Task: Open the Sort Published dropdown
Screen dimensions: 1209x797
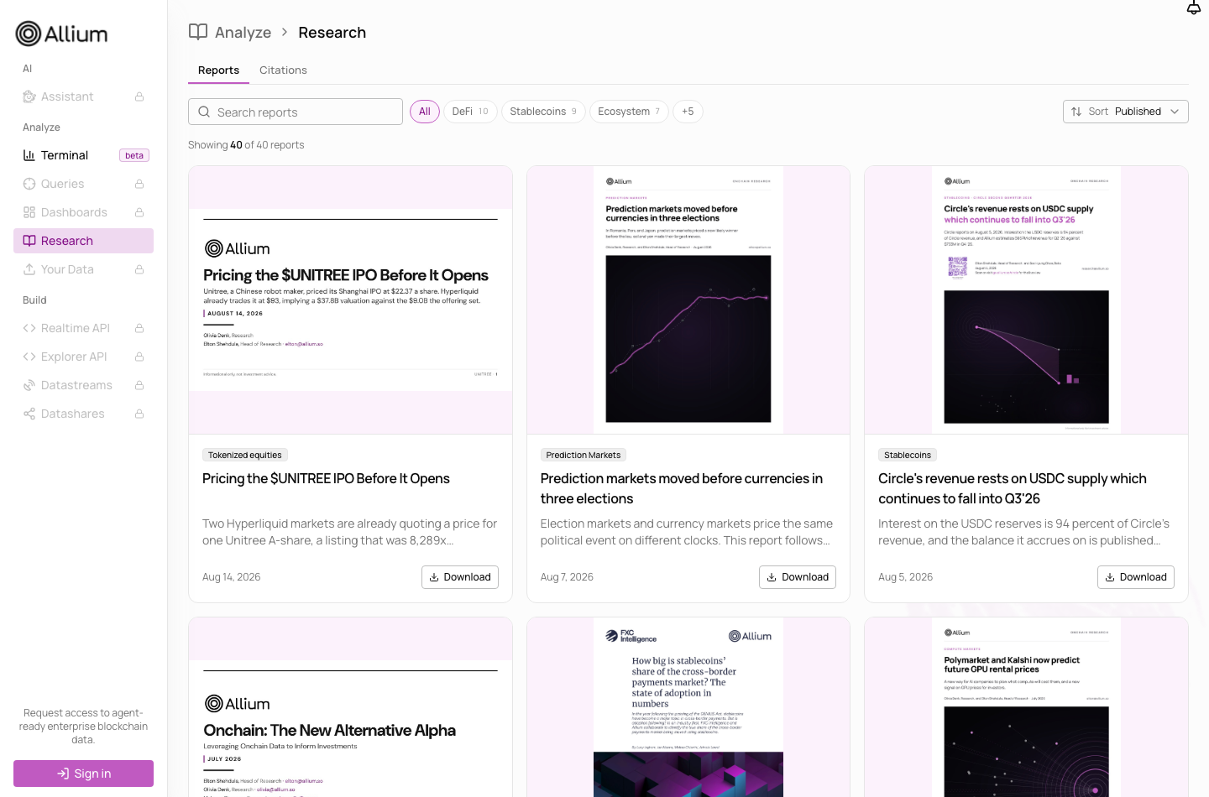Action: click(x=1125, y=112)
